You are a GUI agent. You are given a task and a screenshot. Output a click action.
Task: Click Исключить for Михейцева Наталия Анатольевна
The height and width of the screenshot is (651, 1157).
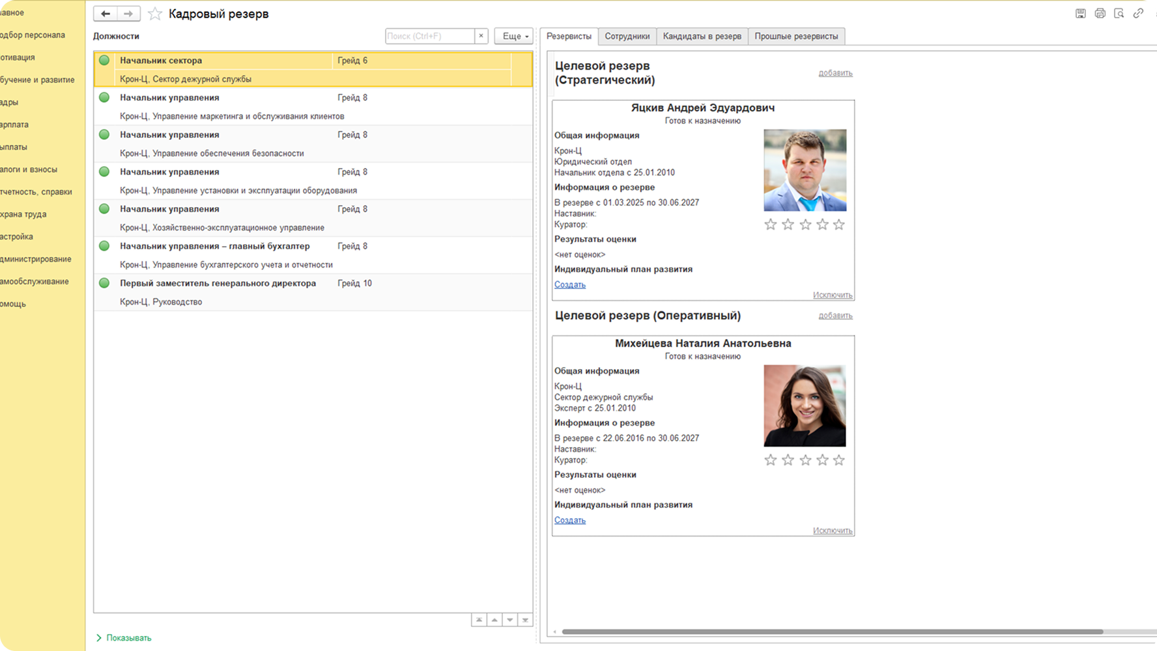pos(833,531)
